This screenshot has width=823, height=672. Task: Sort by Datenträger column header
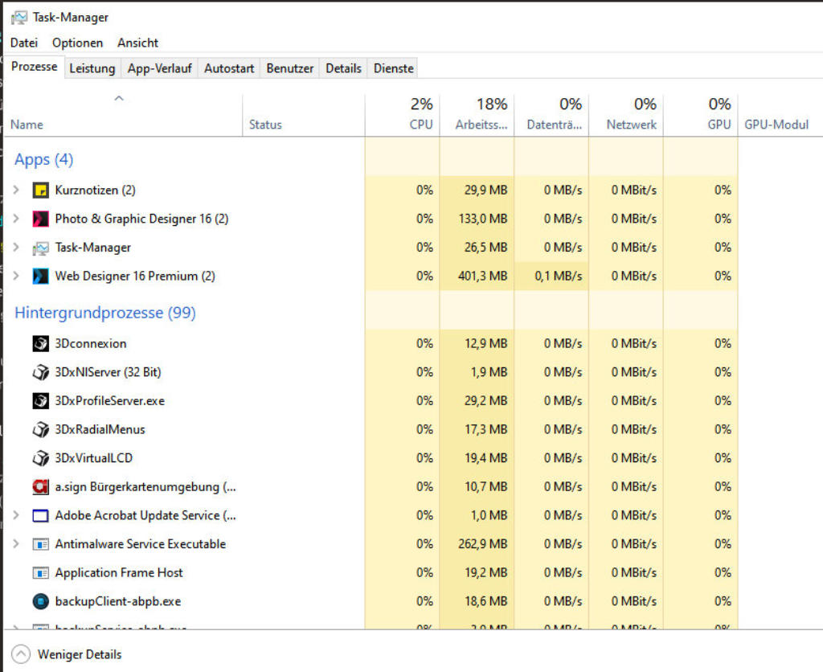pos(551,115)
